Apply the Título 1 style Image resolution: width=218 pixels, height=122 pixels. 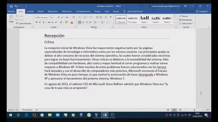point(144,20)
